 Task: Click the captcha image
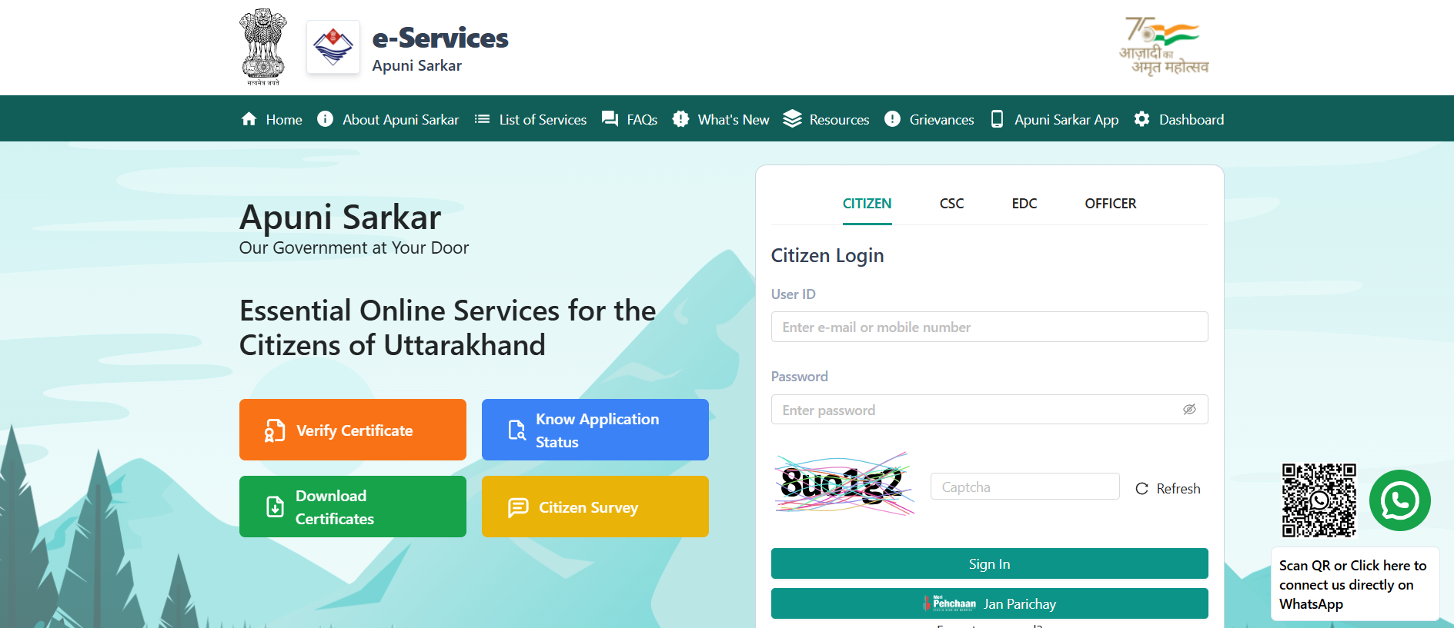point(844,483)
